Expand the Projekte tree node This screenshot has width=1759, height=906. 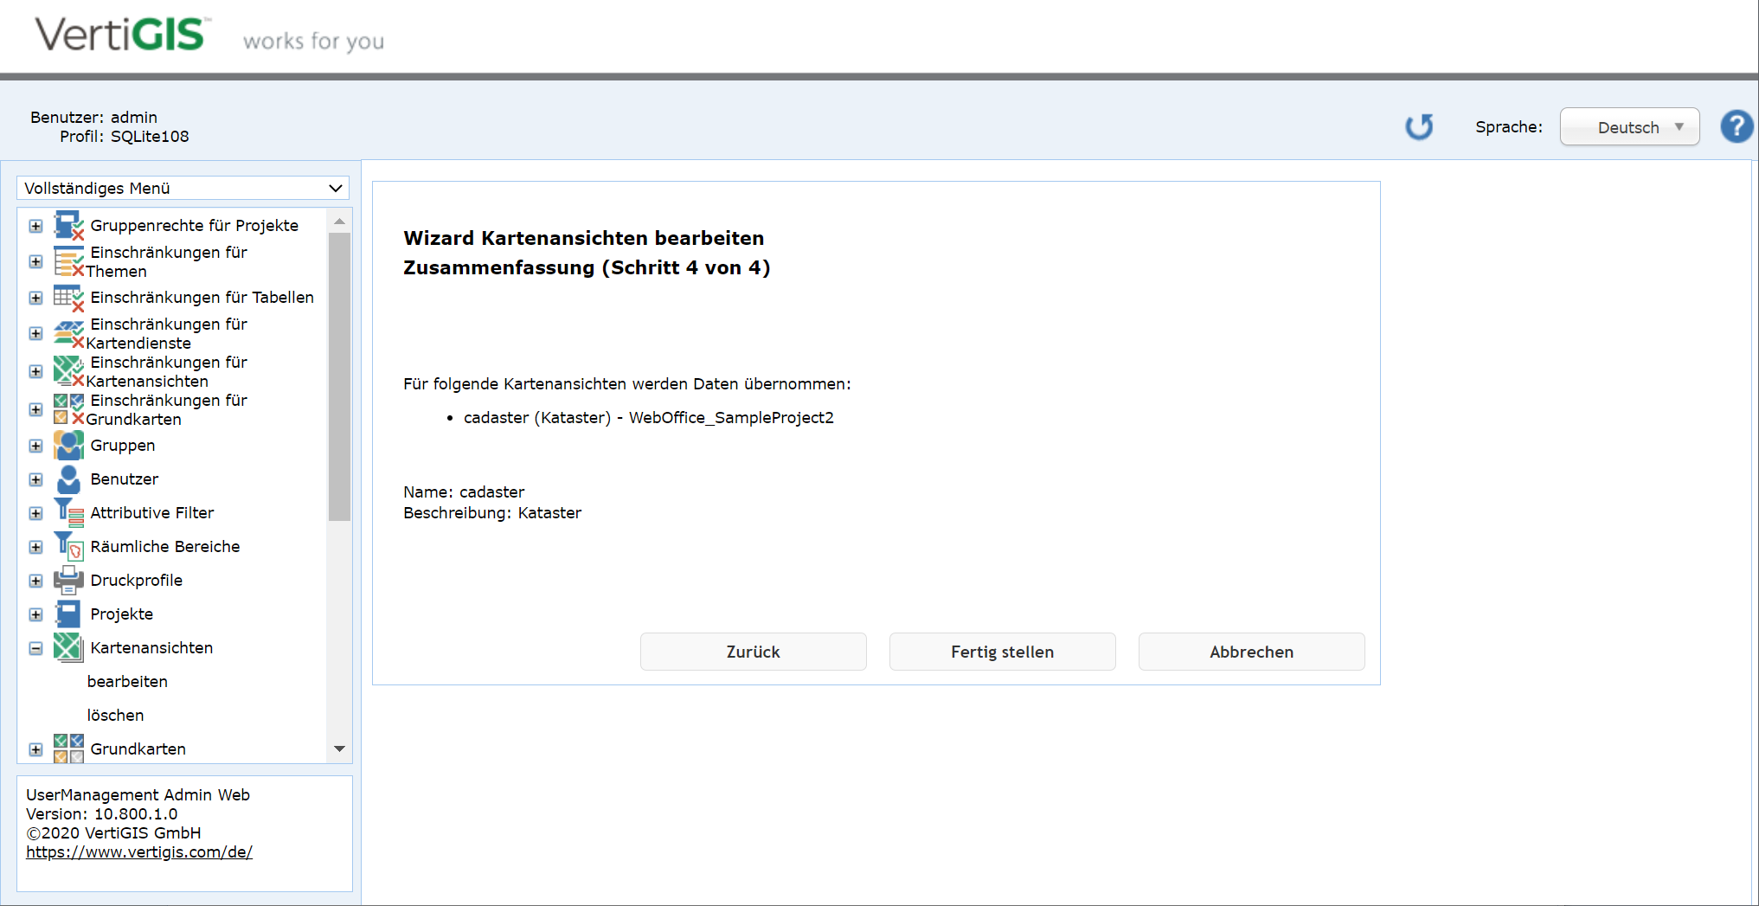35,614
